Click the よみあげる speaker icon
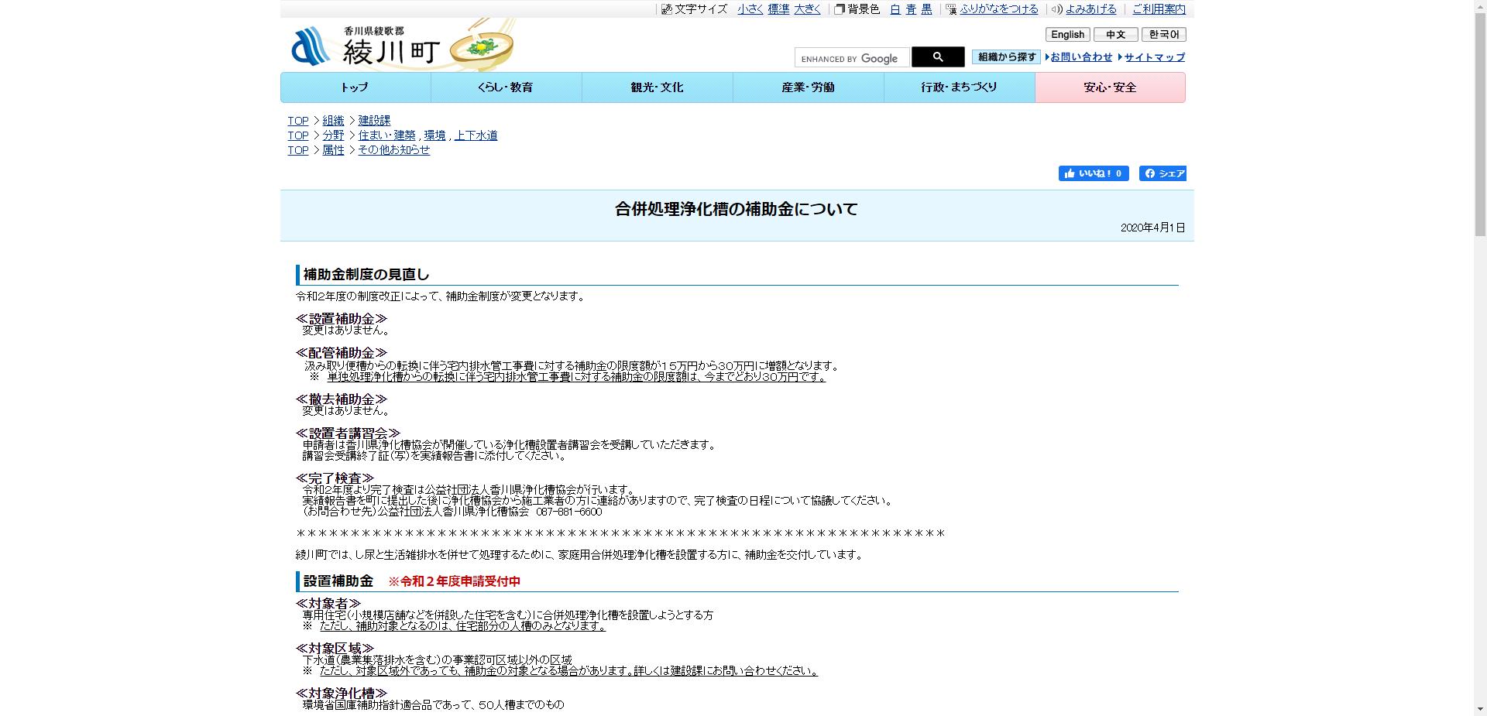This screenshot has height=716, width=1487. coord(1055,9)
